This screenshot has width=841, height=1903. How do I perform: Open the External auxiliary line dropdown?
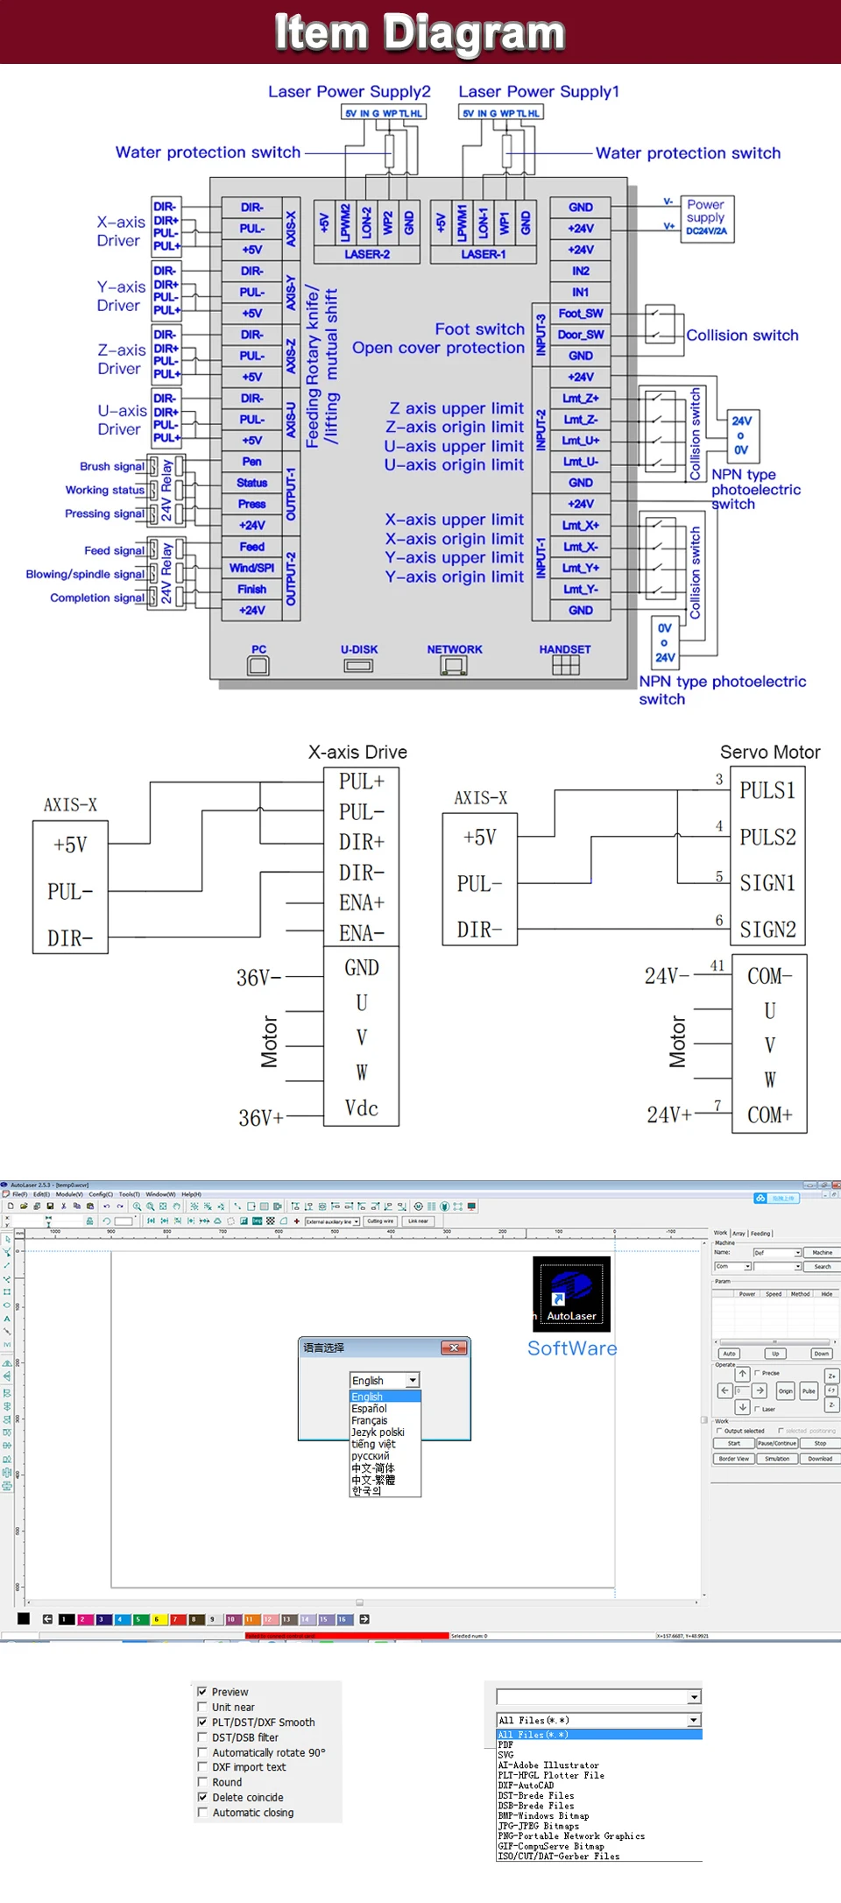click(x=332, y=1221)
